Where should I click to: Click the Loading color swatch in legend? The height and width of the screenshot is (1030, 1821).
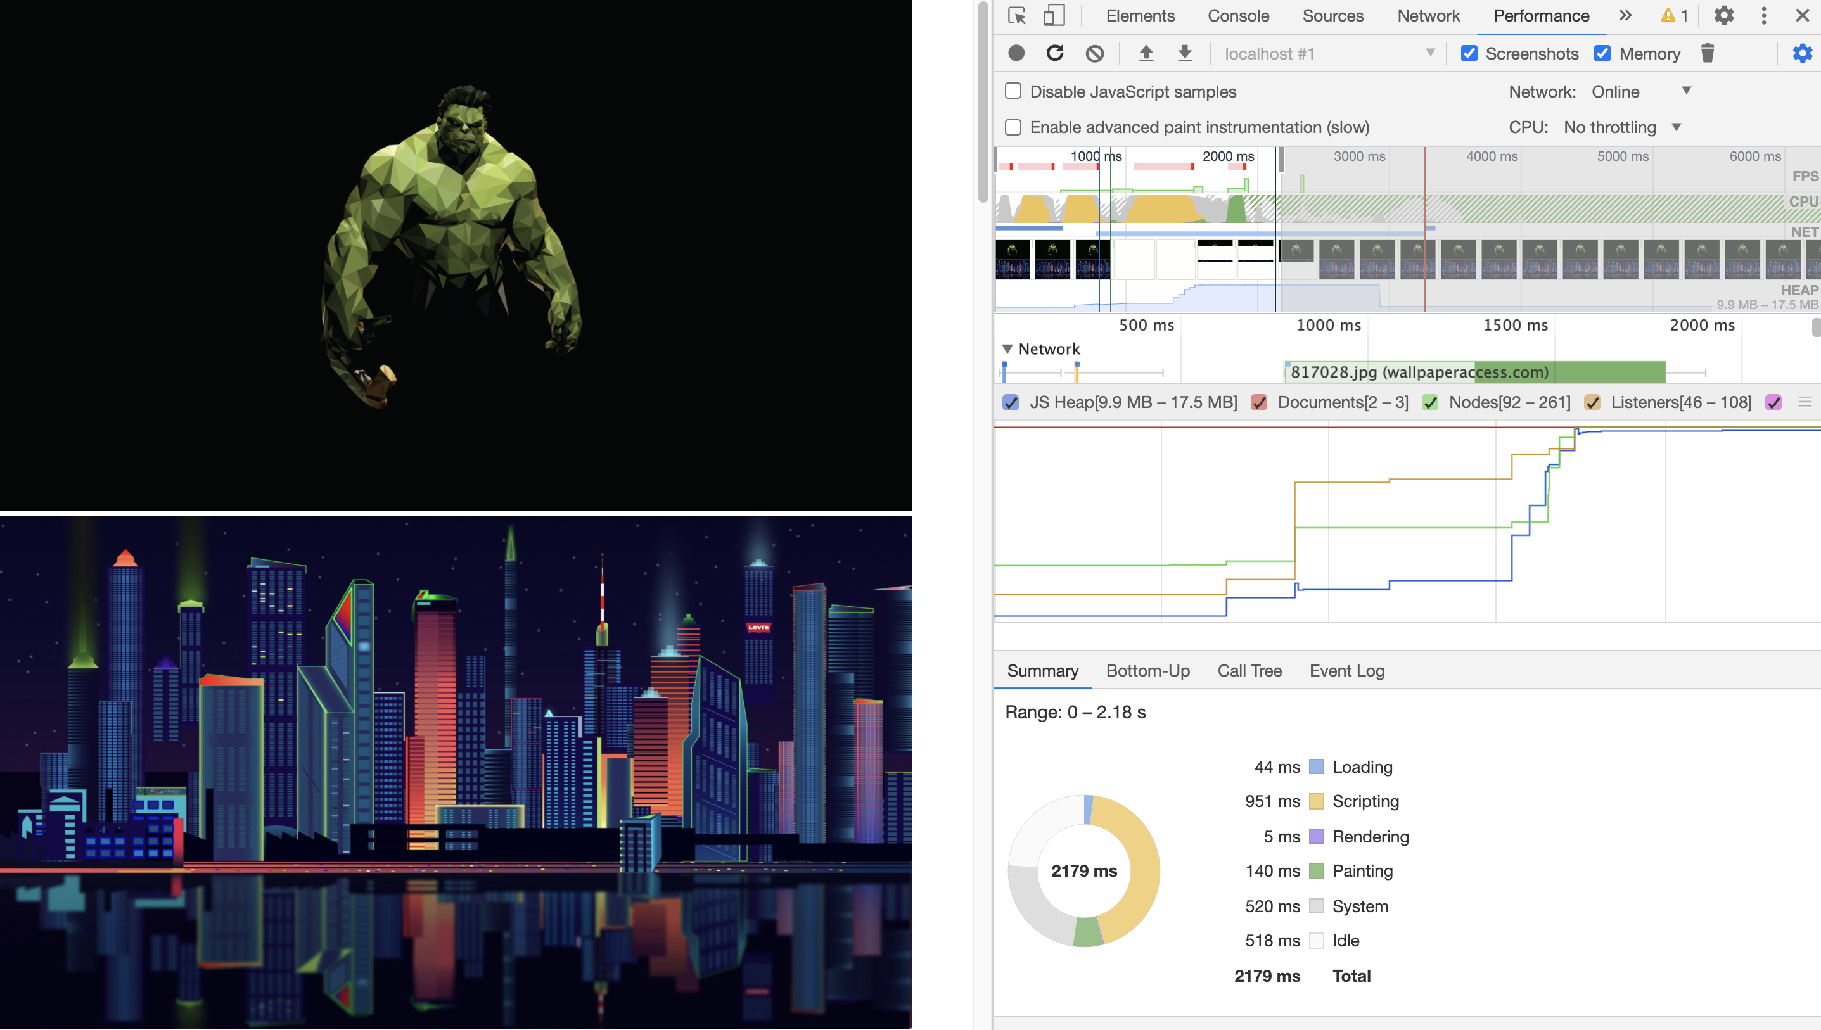[1316, 767]
